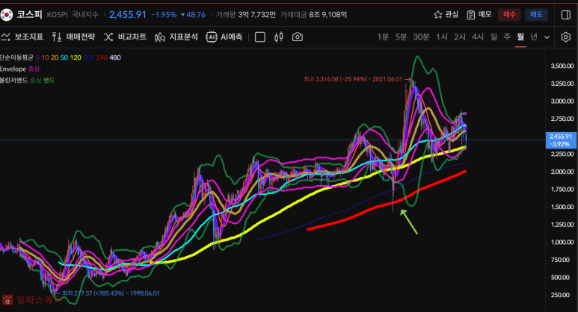Select the 5분 timeframe
The width and height of the screenshot is (578, 312).
401,37
